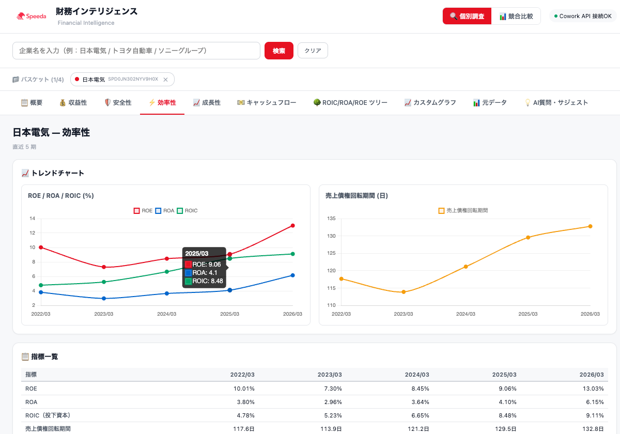Open the 元データ tab
The height and width of the screenshot is (434, 620).
pos(490,103)
